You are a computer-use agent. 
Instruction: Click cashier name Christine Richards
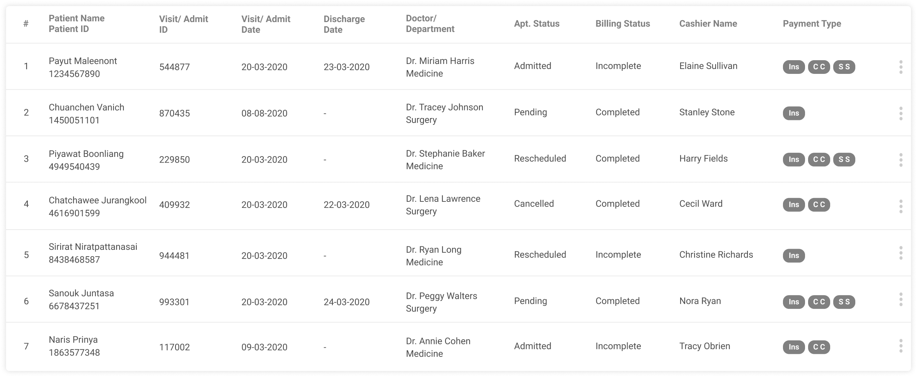[716, 254]
